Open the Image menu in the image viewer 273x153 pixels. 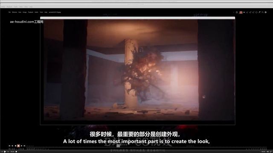[25, 12]
